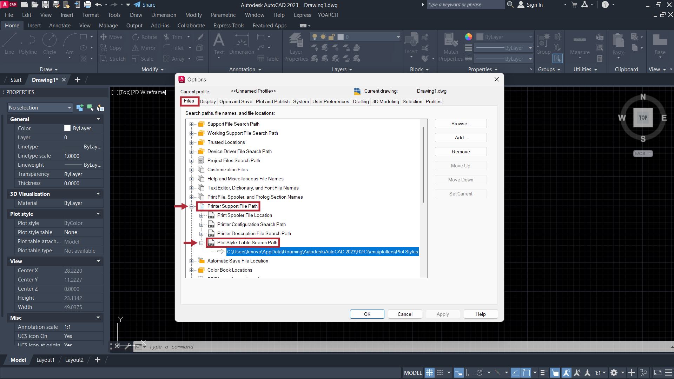Viewport: 674px width, 379px height.
Task: Switch to Layout1 tab
Action: tap(45, 360)
